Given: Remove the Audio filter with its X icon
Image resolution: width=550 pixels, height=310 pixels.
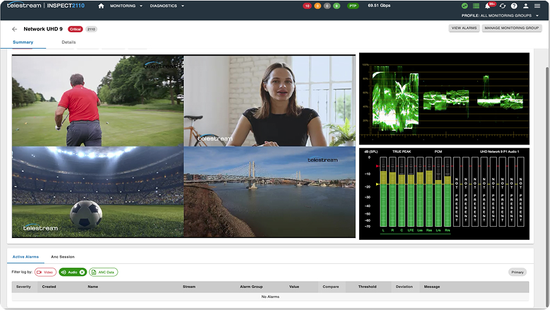Looking at the screenshot, I should [x=82, y=272].
